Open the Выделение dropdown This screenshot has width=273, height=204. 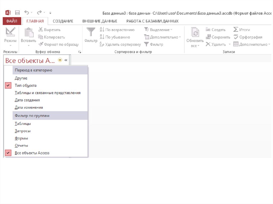(x=158, y=30)
